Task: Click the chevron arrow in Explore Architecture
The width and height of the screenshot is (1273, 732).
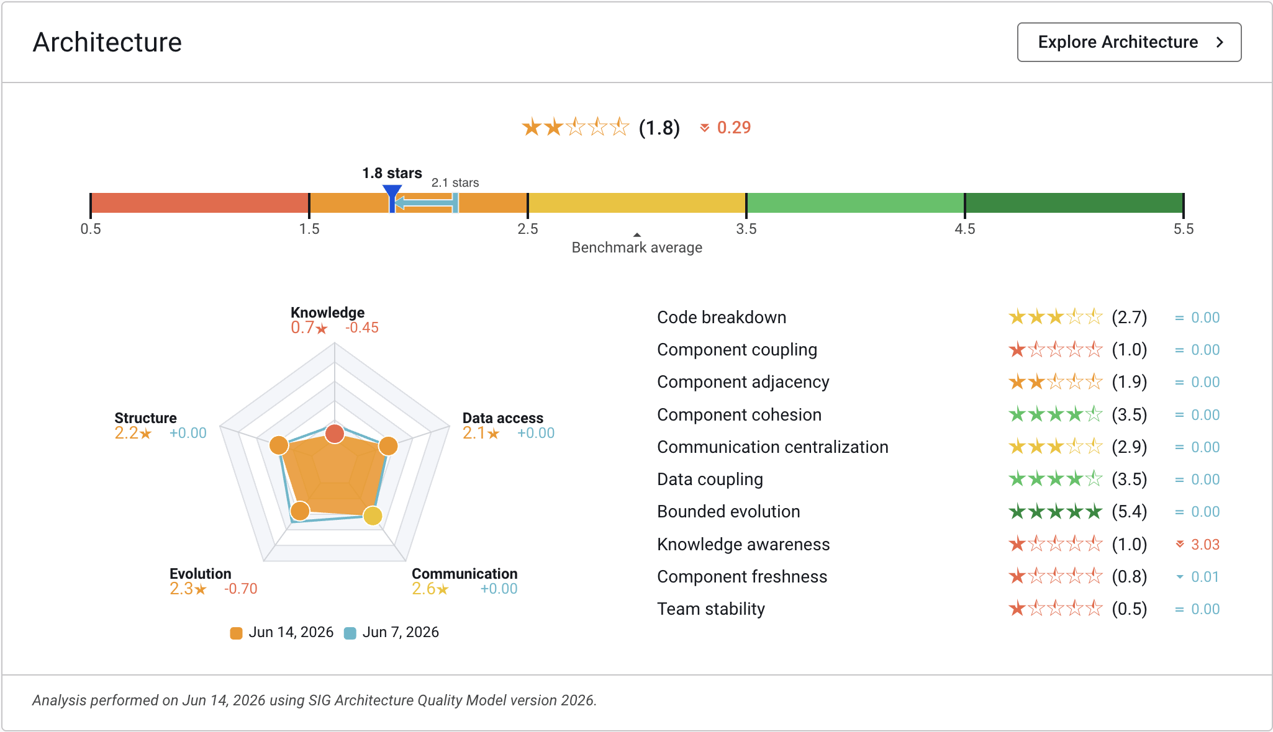Action: 1220,42
